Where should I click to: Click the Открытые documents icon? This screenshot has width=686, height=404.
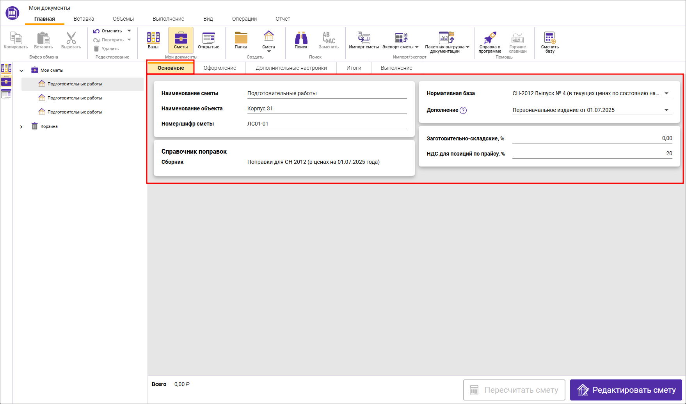[x=208, y=40]
